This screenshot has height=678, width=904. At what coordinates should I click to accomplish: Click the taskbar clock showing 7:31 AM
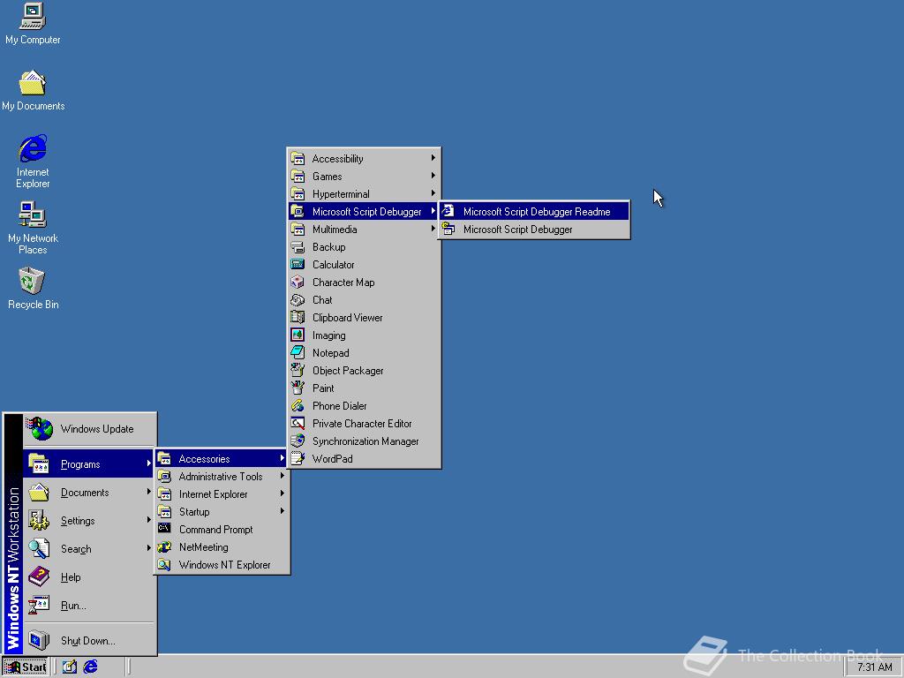(874, 667)
